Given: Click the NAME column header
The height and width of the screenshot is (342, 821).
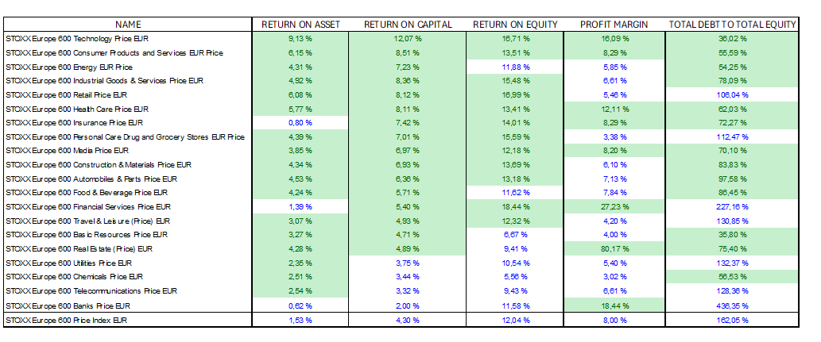Looking at the screenshot, I should point(127,25).
